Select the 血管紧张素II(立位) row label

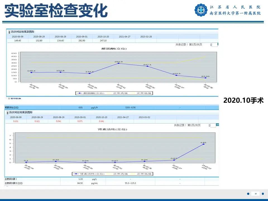[x=14, y=183]
